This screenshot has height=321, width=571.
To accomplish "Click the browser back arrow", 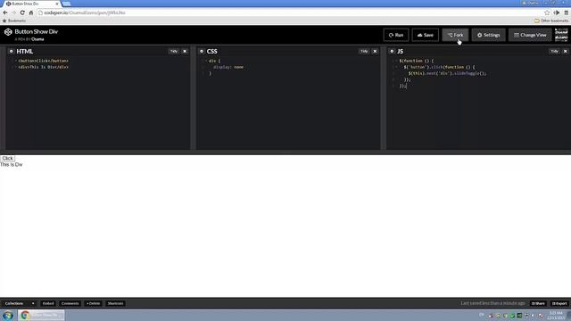I will (x=5, y=12).
